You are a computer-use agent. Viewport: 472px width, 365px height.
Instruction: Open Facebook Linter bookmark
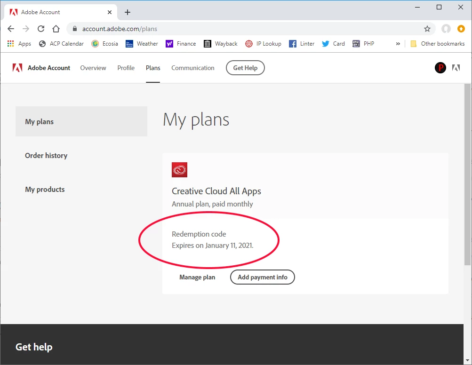click(302, 44)
